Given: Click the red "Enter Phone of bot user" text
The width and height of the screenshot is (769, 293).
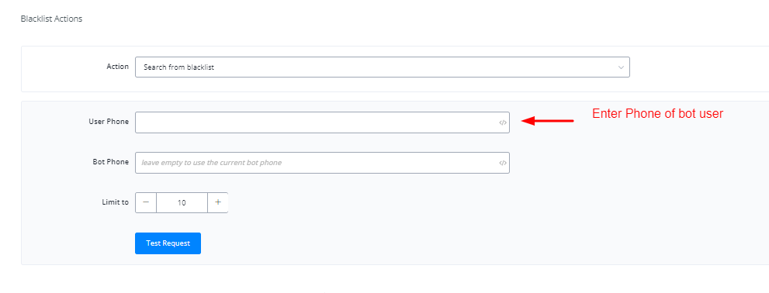Looking at the screenshot, I should tap(658, 114).
